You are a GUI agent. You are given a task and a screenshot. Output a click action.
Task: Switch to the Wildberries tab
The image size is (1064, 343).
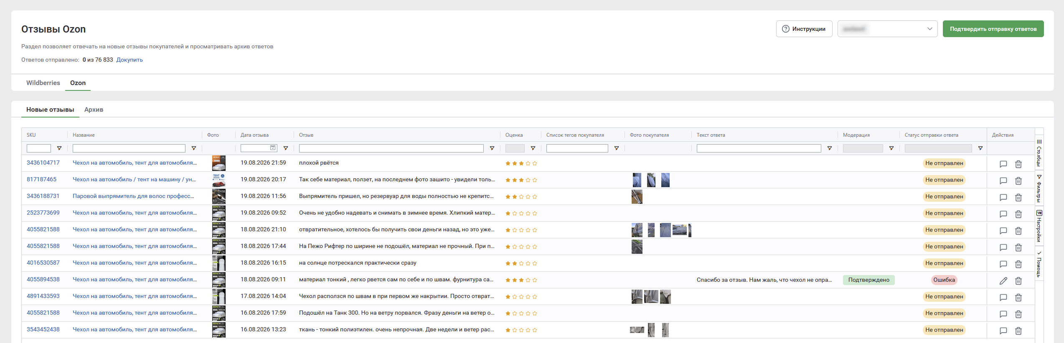pos(43,83)
